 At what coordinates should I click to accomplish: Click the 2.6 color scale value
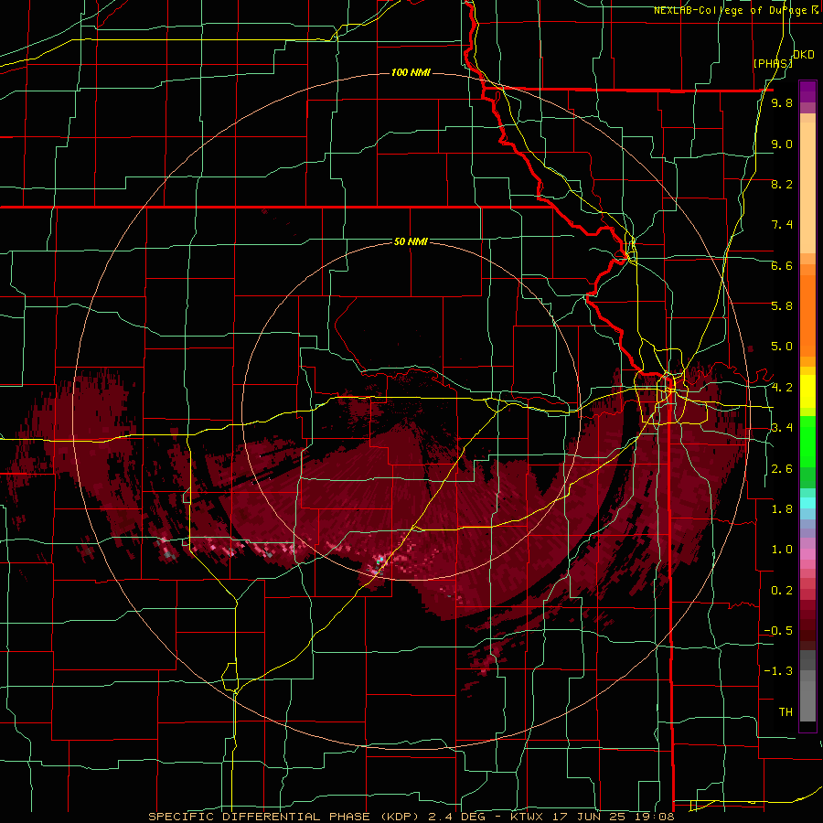782,469
